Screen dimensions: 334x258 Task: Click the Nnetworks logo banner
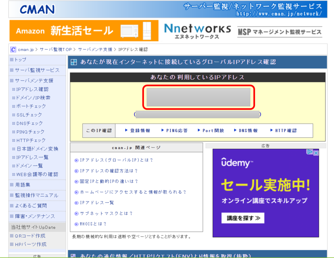[197, 31]
